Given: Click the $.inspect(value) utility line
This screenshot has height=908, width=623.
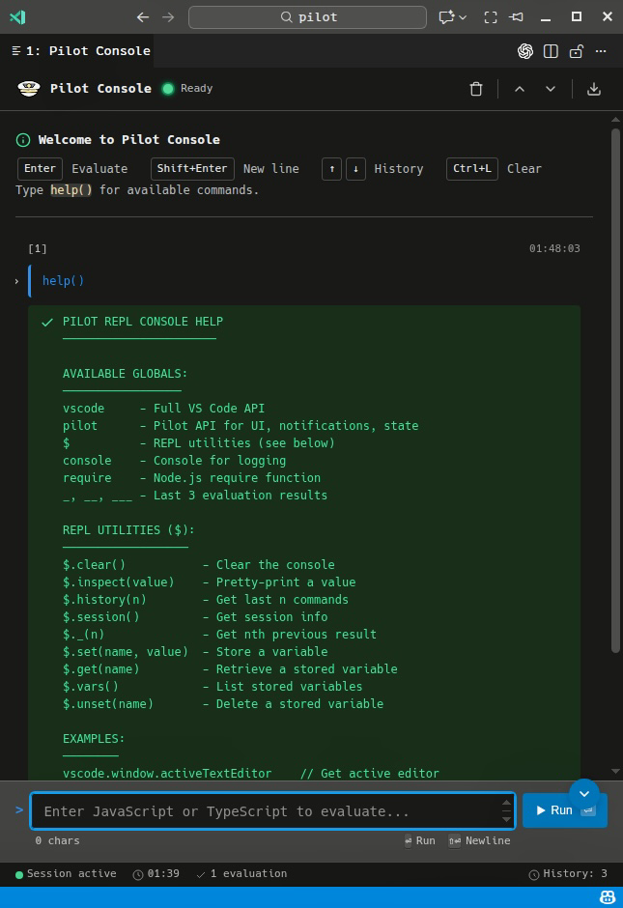Looking at the screenshot, I should [x=209, y=582].
